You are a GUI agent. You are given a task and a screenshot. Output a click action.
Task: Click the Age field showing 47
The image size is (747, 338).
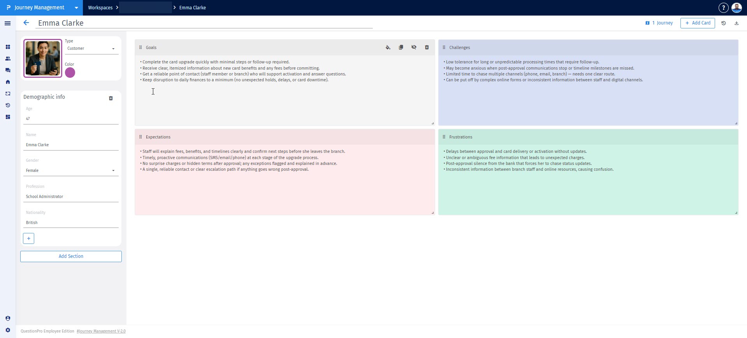(x=71, y=119)
